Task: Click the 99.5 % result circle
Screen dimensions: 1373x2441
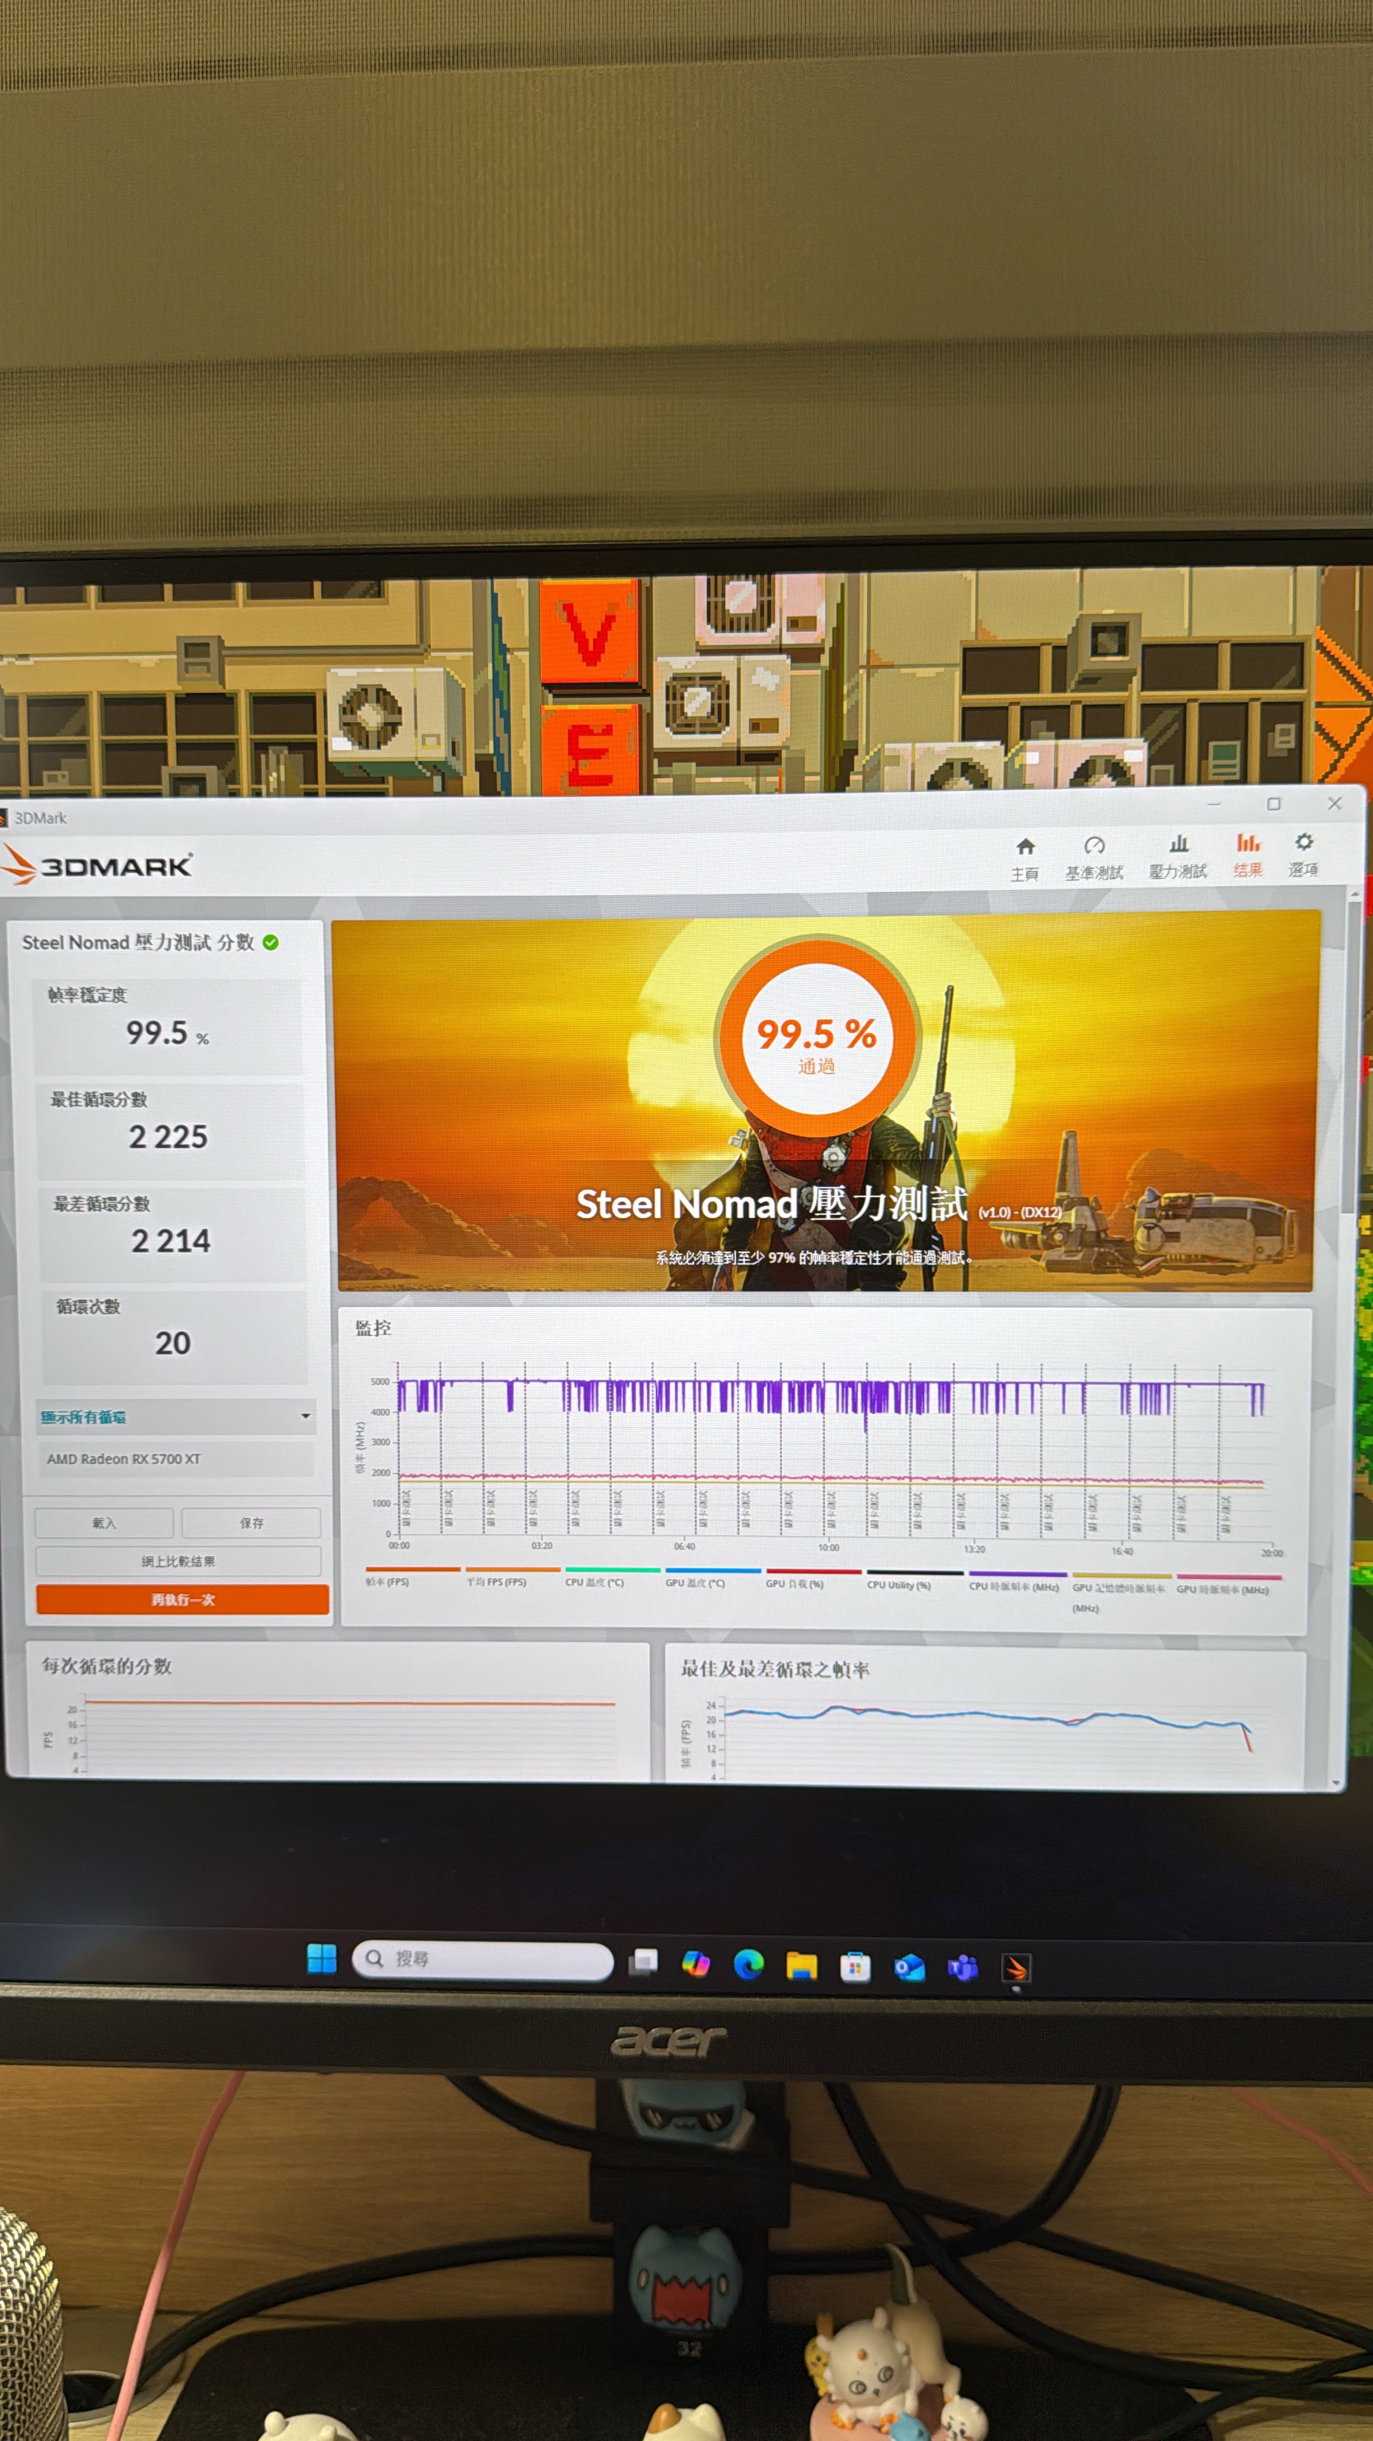Action: (x=817, y=1036)
